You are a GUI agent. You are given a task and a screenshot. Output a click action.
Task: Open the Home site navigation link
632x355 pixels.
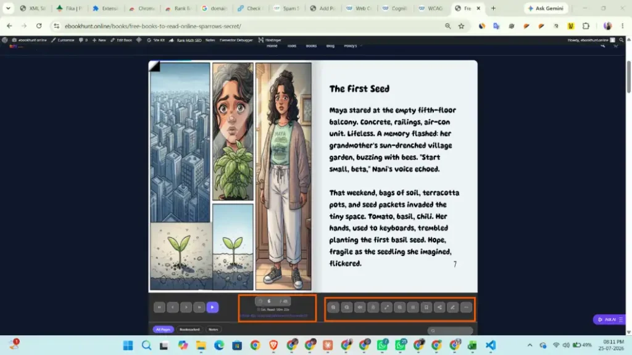pos(272,46)
